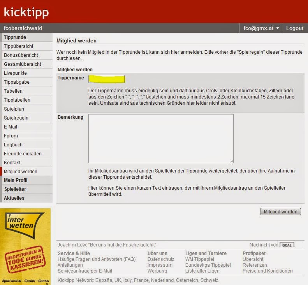Viewport: 308px width, 285px height.
Task: Open Livepunkte in sidebar
Action: (x=27, y=73)
